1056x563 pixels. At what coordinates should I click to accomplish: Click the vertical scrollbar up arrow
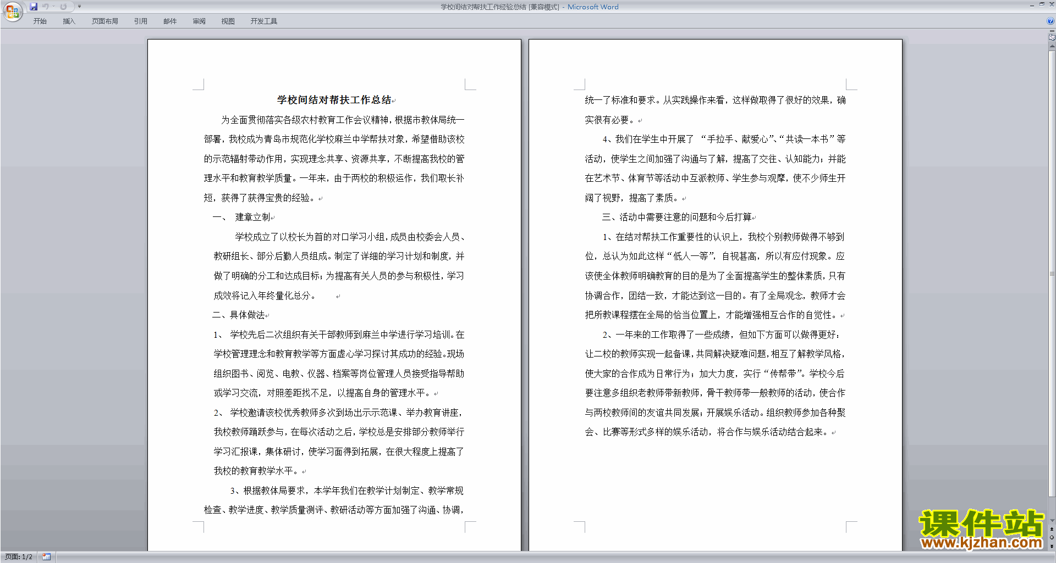[1052, 47]
